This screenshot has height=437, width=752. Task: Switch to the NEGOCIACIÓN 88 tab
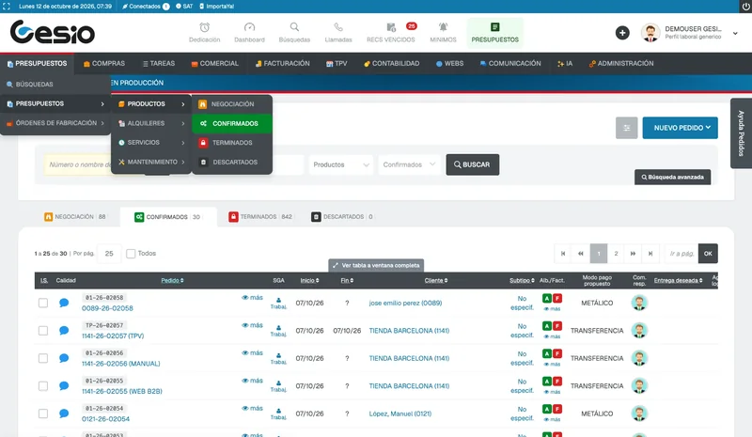pyautogui.click(x=75, y=217)
